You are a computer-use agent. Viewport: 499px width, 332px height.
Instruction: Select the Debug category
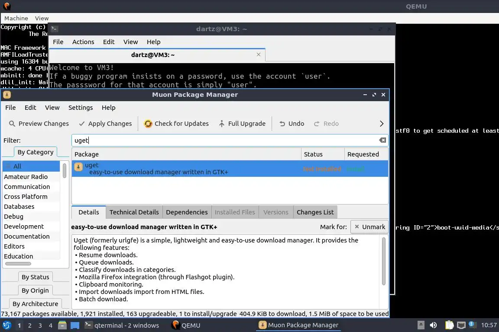(31, 216)
